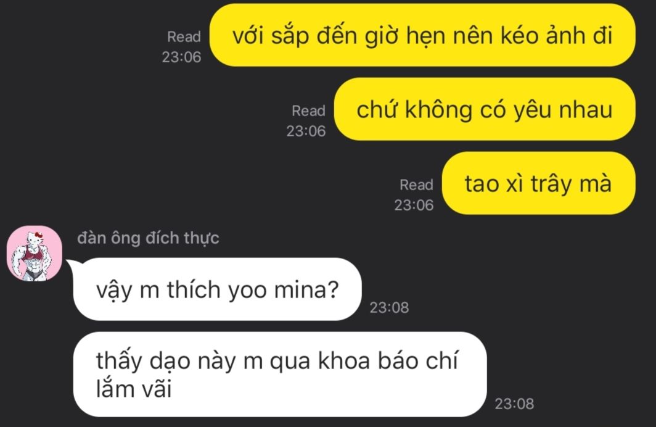Click the 23:06 time beside tao xì trây mà
Image resolution: width=656 pixels, height=427 pixels.
tap(414, 205)
